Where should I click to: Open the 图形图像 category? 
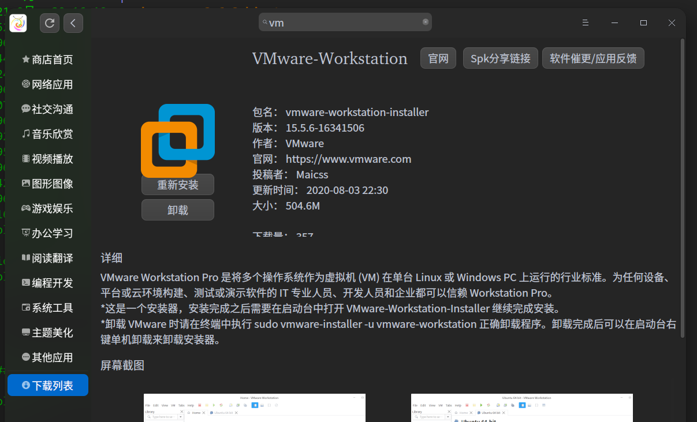coord(47,184)
